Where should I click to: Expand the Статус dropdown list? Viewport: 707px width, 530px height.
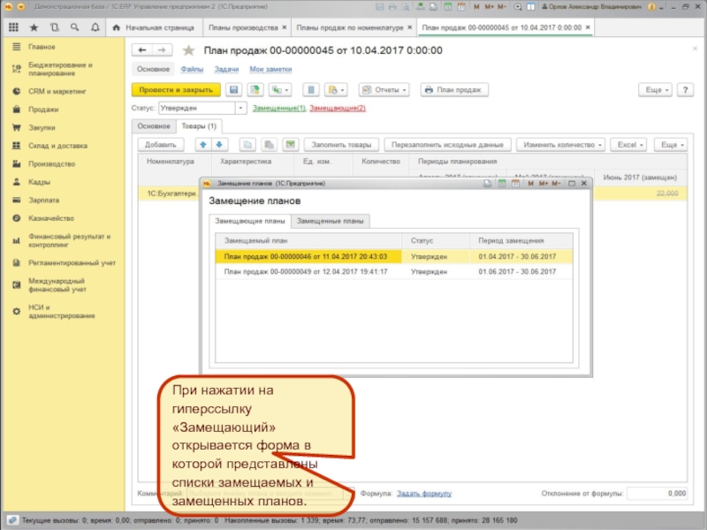click(x=241, y=109)
